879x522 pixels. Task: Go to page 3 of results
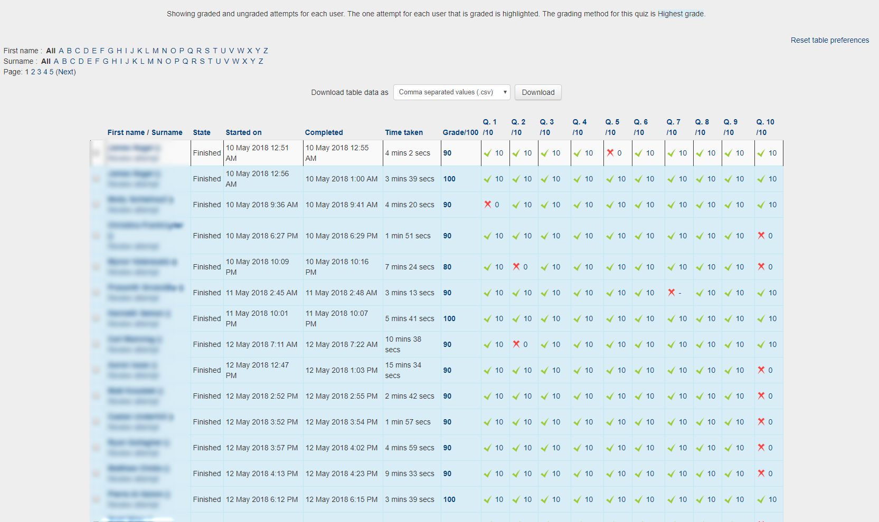click(39, 72)
